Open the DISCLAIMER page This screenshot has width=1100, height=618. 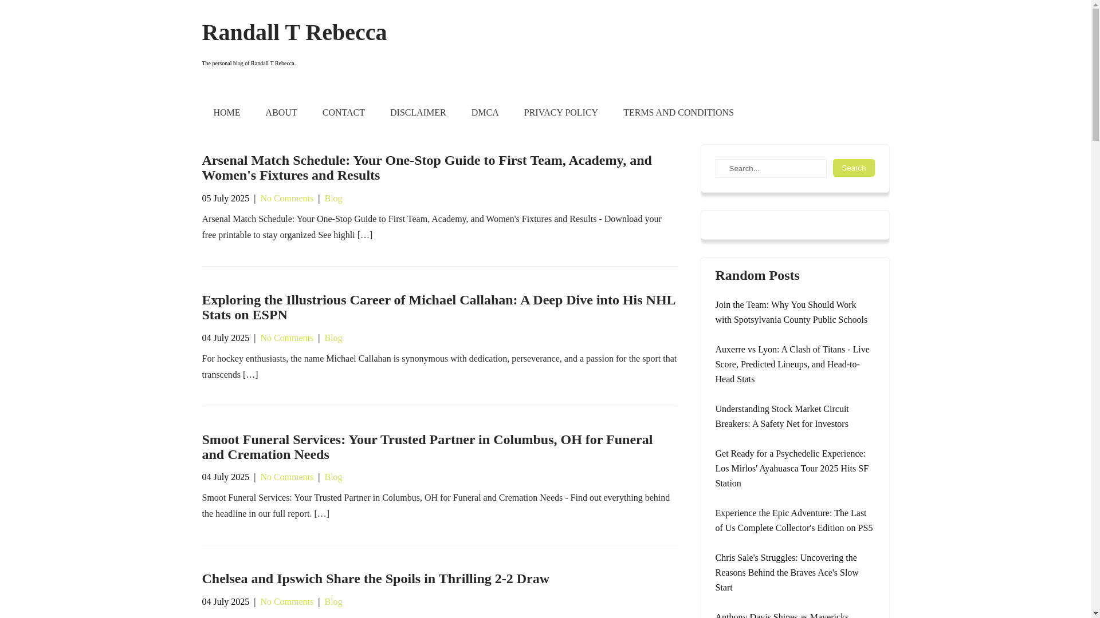[418, 113]
